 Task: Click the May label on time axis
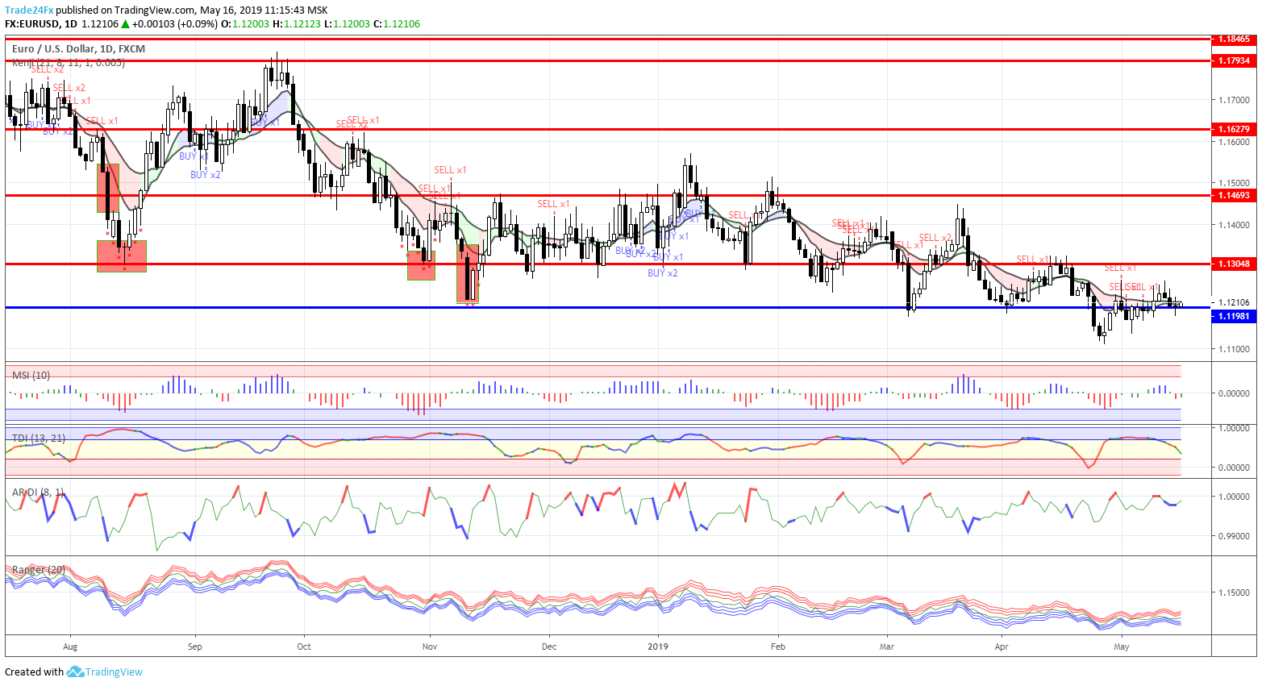(1122, 647)
